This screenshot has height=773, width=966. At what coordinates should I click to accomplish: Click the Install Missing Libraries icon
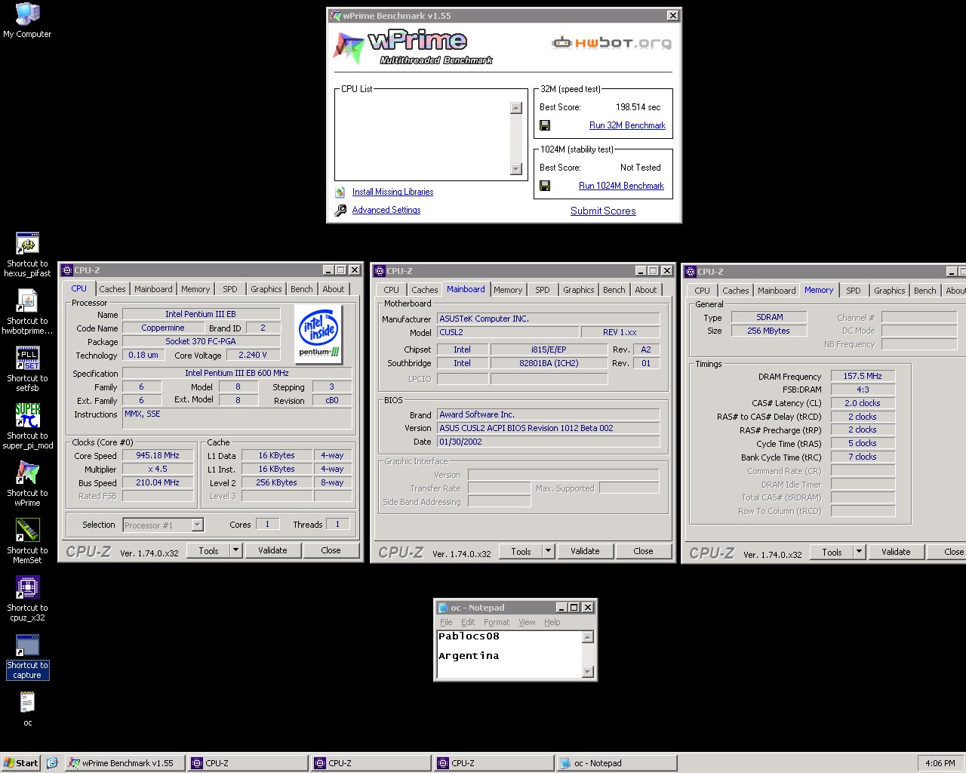click(340, 192)
